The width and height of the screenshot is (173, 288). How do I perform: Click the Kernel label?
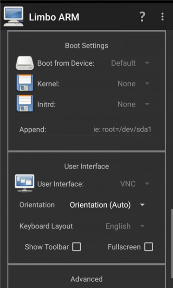tap(49, 84)
